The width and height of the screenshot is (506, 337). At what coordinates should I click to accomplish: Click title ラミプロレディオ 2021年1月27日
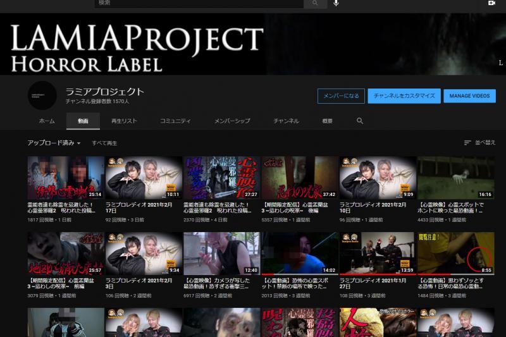click(373, 283)
